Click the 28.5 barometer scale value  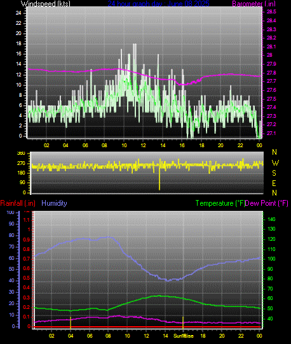[271, 12]
